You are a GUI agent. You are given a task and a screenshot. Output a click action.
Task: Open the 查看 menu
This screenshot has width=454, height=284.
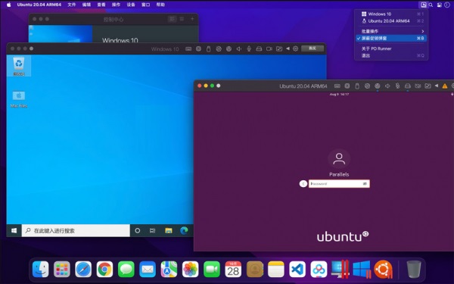[101, 5]
